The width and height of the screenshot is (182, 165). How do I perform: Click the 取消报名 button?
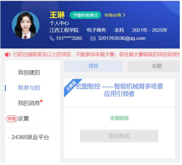(119, 136)
